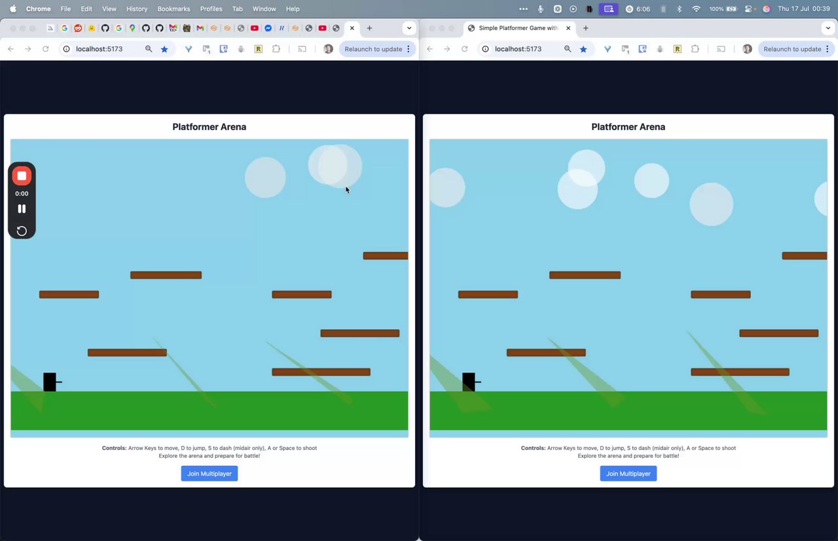This screenshot has height=541, width=838.
Task: Click Relaunch to update in the right window
Action: [x=792, y=49]
